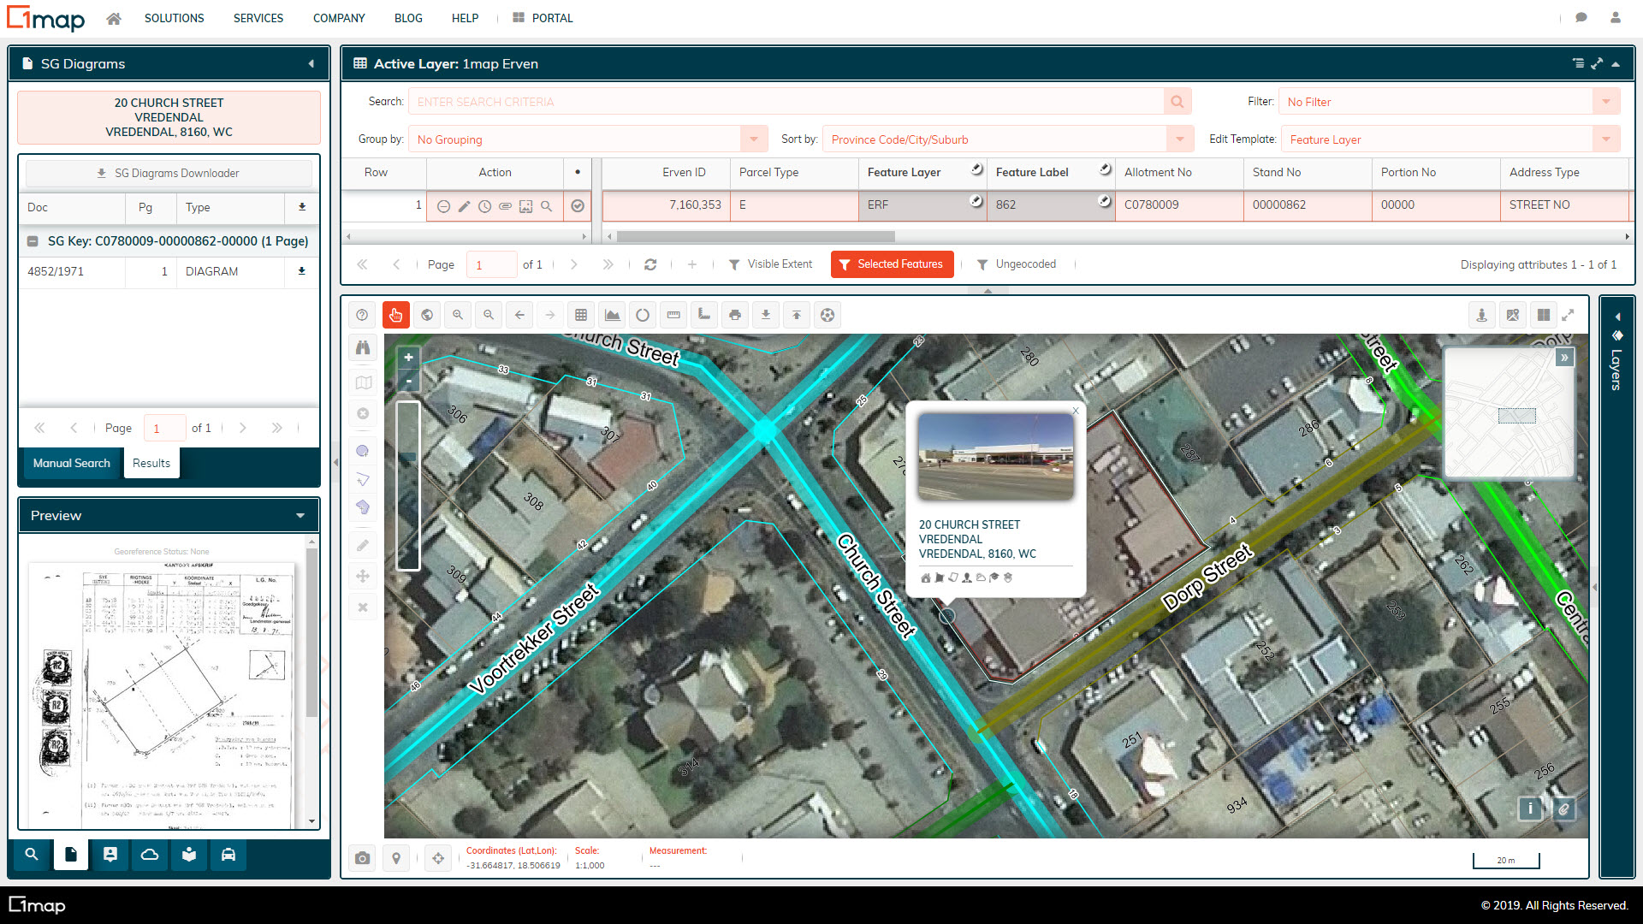This screenshot has height=924, width=1643.
Task: Select the zoom out magnifier tool
Action: click(489, 315)
